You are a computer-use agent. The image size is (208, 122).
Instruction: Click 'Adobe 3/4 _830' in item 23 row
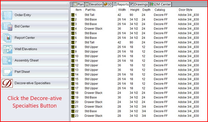tap(188, 116)
